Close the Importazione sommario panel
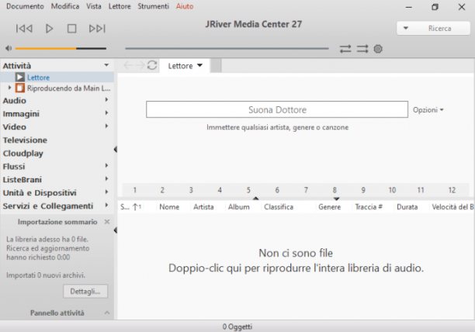The image size is (475, 332). pyautogui.click(x=107, y=222)
